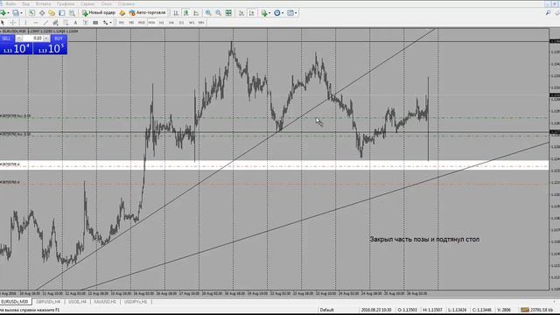Switch timeframe to W1
Screen dimensions: 560x315
[192, 23]
